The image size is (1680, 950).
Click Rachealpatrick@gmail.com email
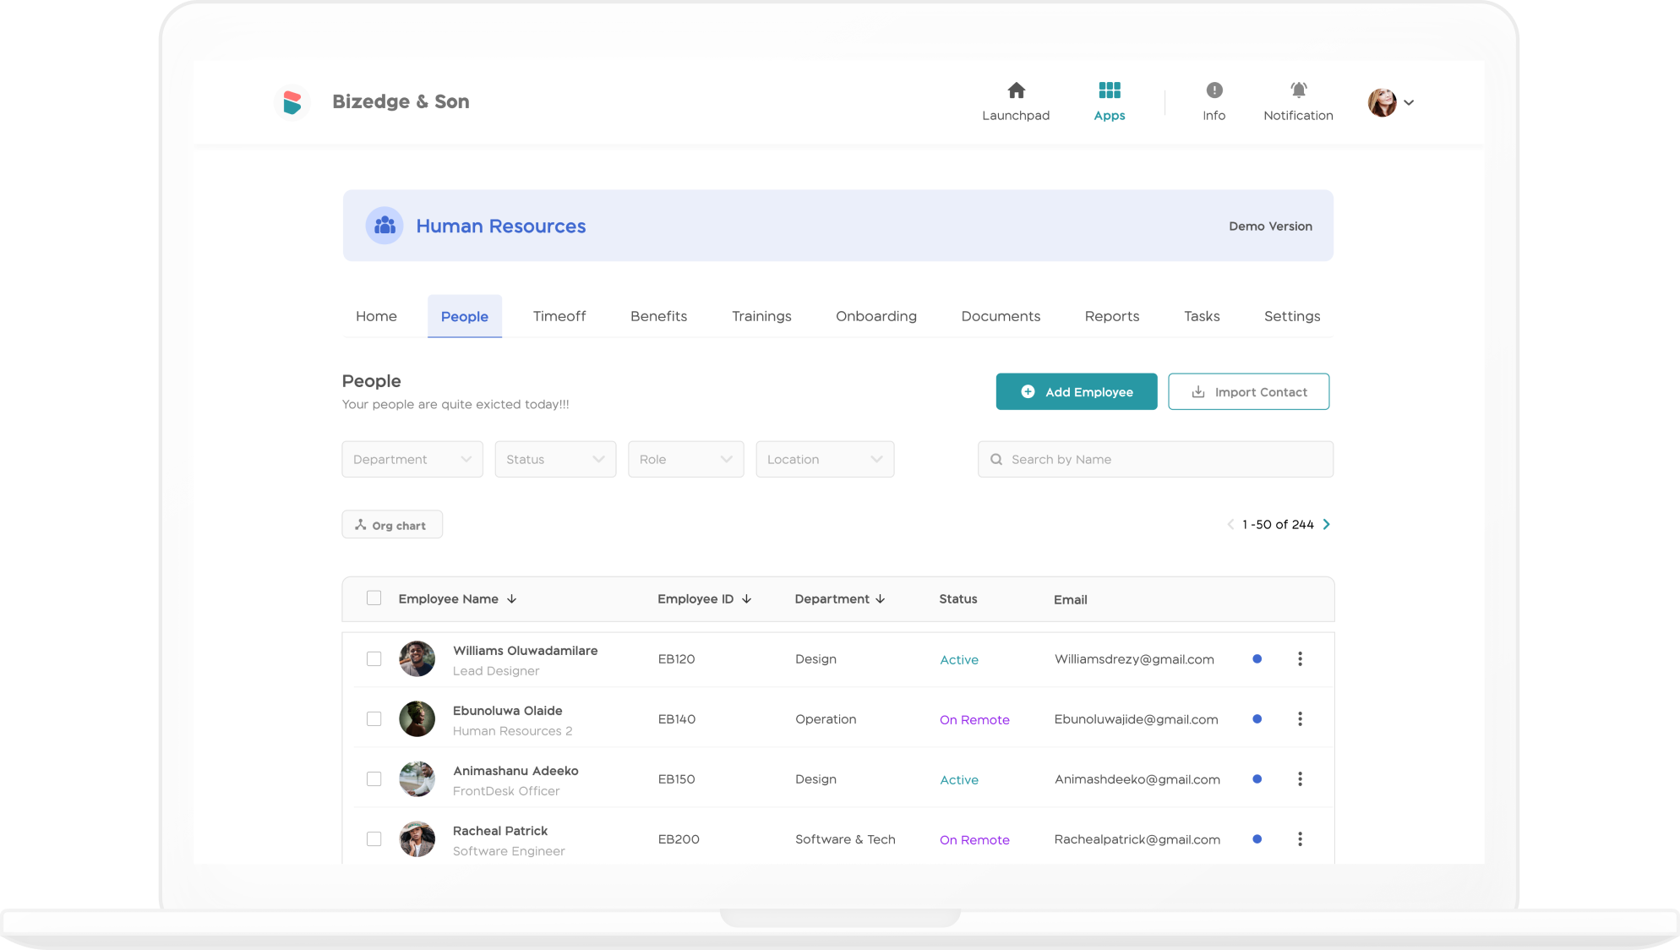click(x=1137, y=839)
